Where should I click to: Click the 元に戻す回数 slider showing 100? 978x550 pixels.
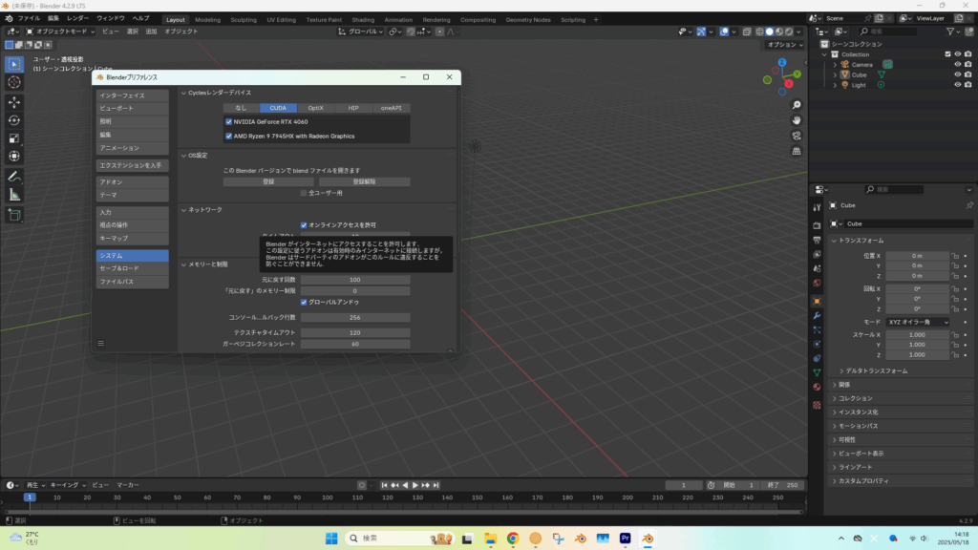pyautogui.click(x=355, y=280)
